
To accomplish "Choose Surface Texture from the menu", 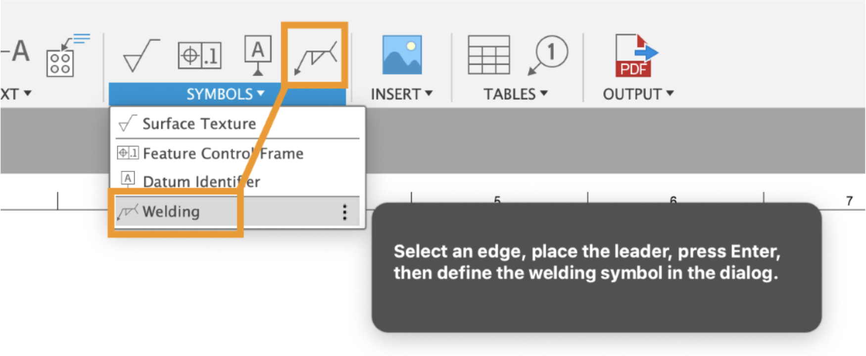I will 199,124.
